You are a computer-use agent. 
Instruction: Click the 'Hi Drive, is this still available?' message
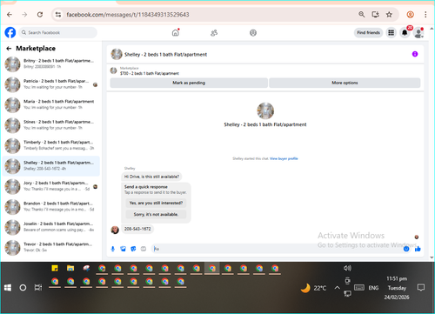tap(151, 177)
